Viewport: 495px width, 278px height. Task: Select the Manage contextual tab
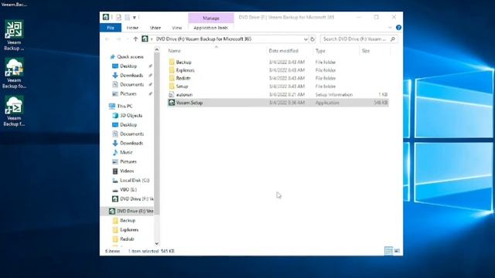pos(211,18)
